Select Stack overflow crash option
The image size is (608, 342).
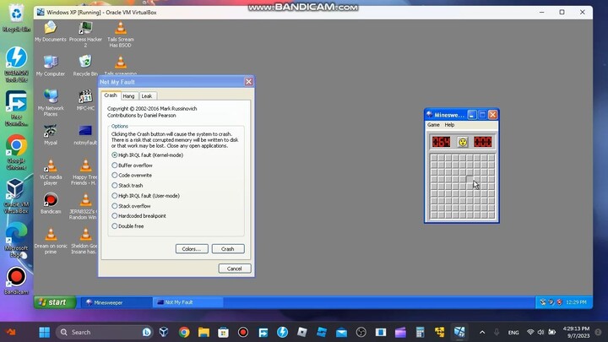point(131,206)
